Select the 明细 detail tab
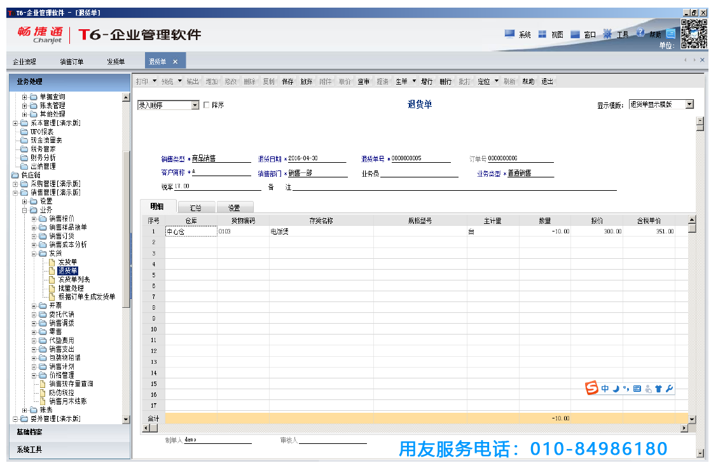 157,206
